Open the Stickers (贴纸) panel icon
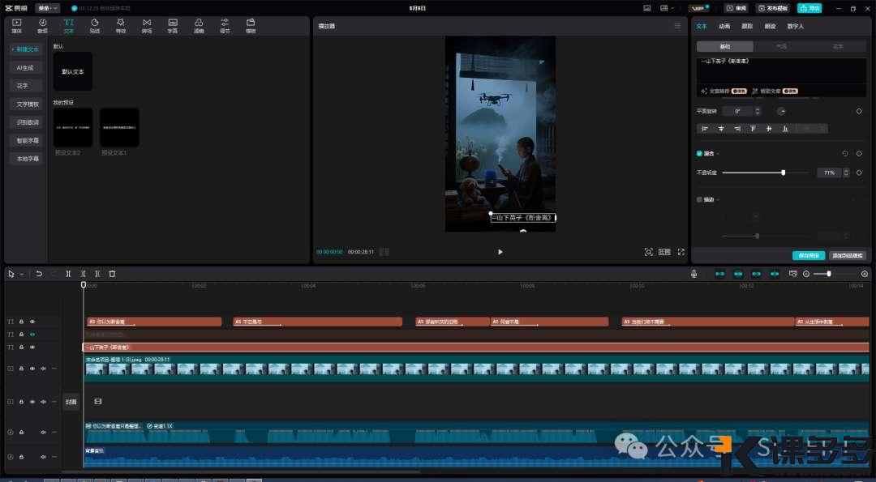876x482 pixels. [x=94, y=25]
